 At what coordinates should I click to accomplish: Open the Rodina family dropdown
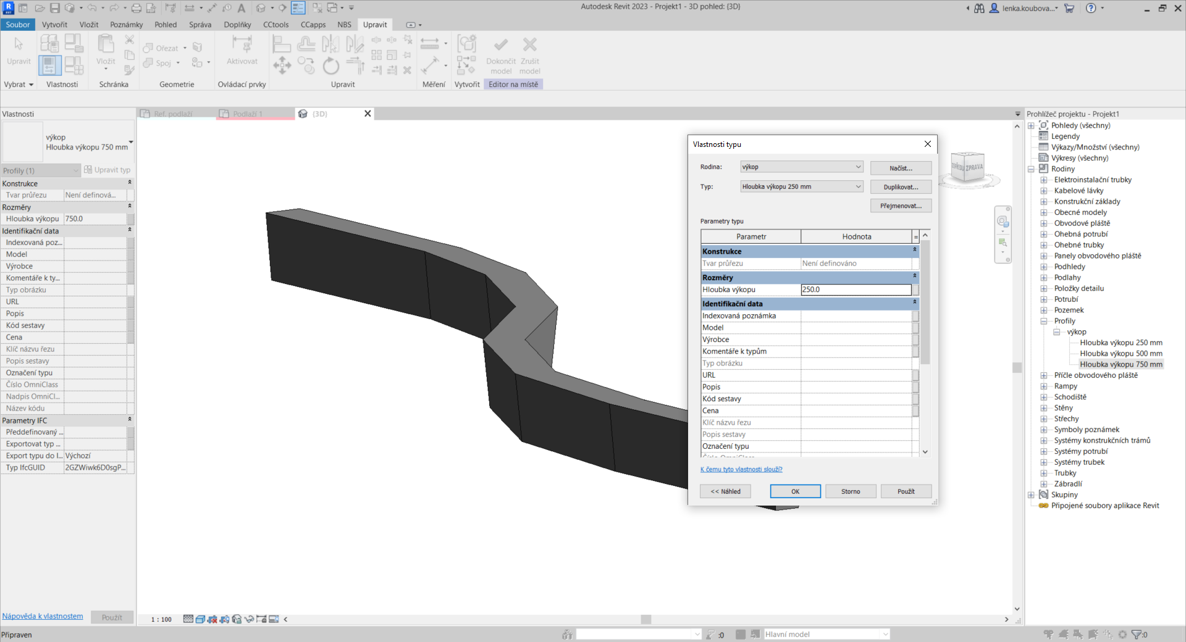click(801, 167)
